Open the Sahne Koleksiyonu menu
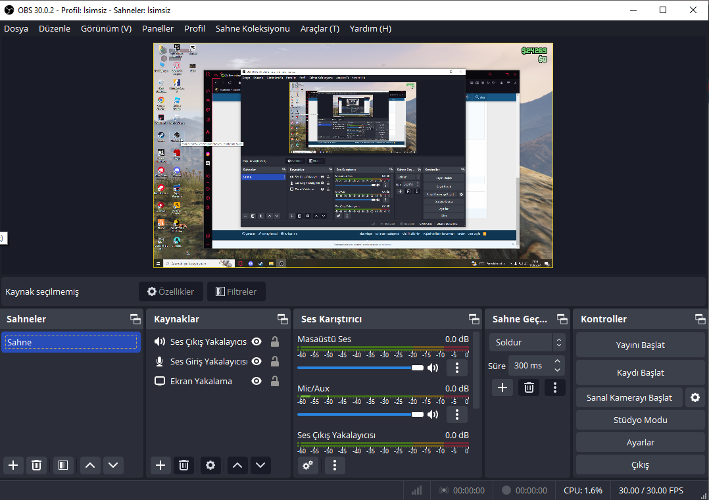This screenshot has height=500, width=709. [x=253, y=28]
